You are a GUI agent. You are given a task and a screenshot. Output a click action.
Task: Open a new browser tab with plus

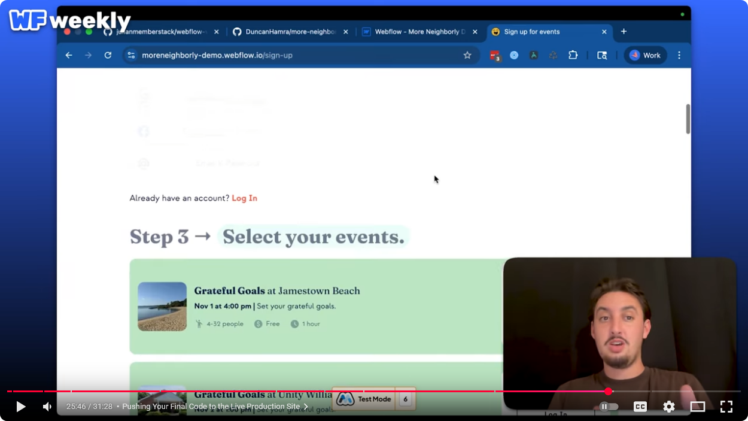coord(624,32)
